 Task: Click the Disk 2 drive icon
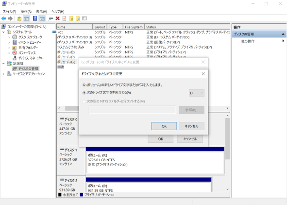[62, 180]
